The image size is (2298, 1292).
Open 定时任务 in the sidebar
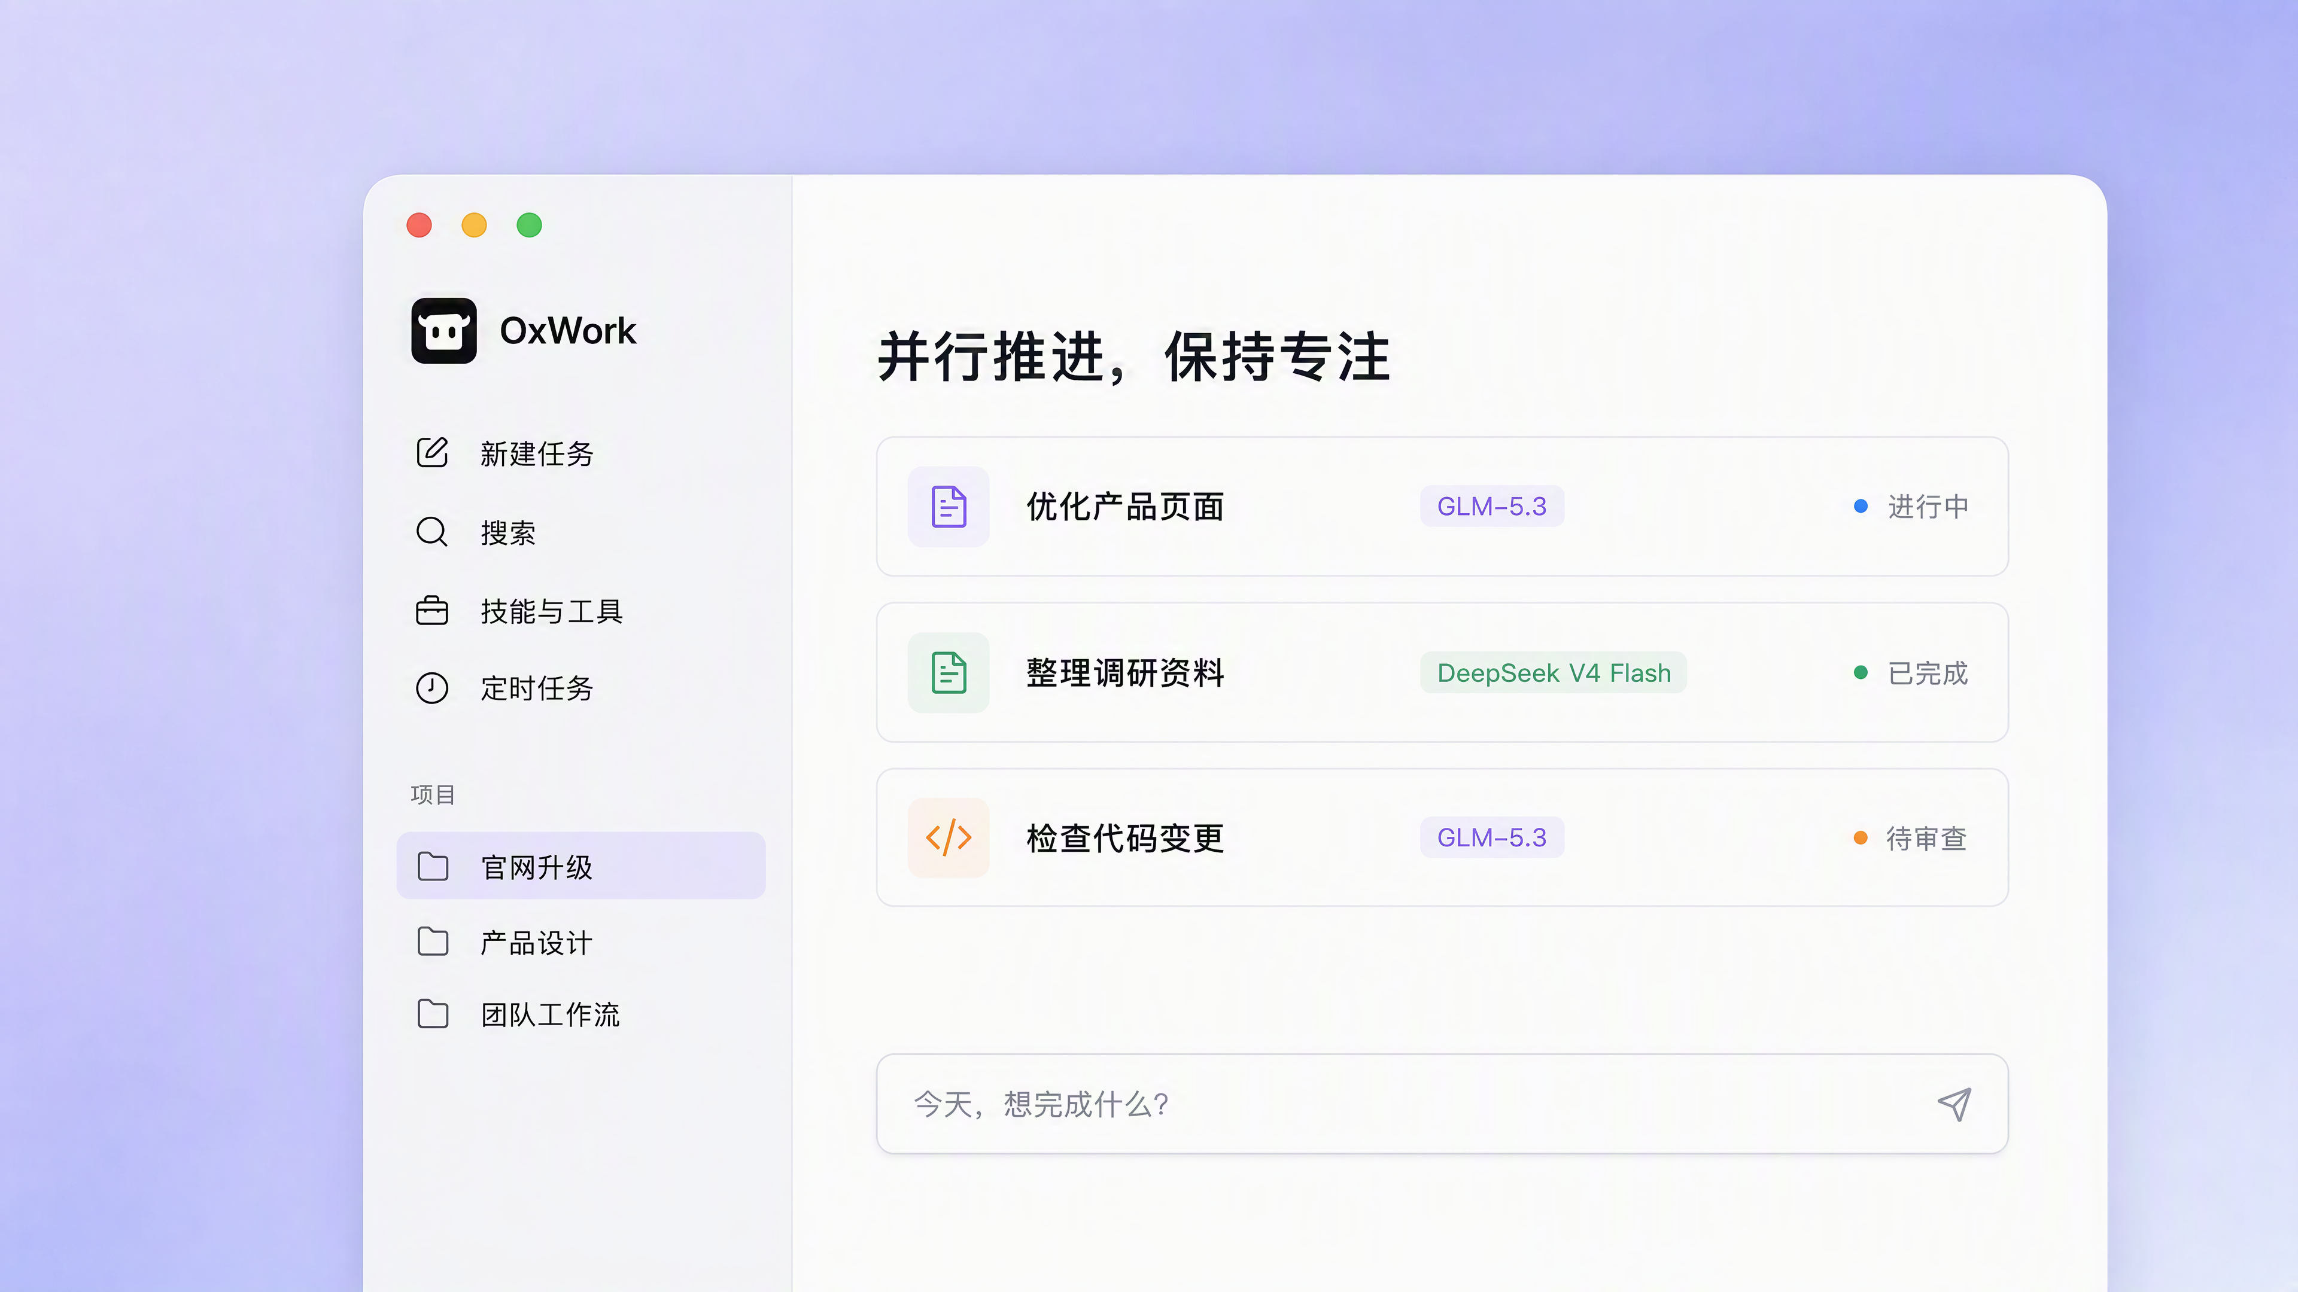point(537,687)
